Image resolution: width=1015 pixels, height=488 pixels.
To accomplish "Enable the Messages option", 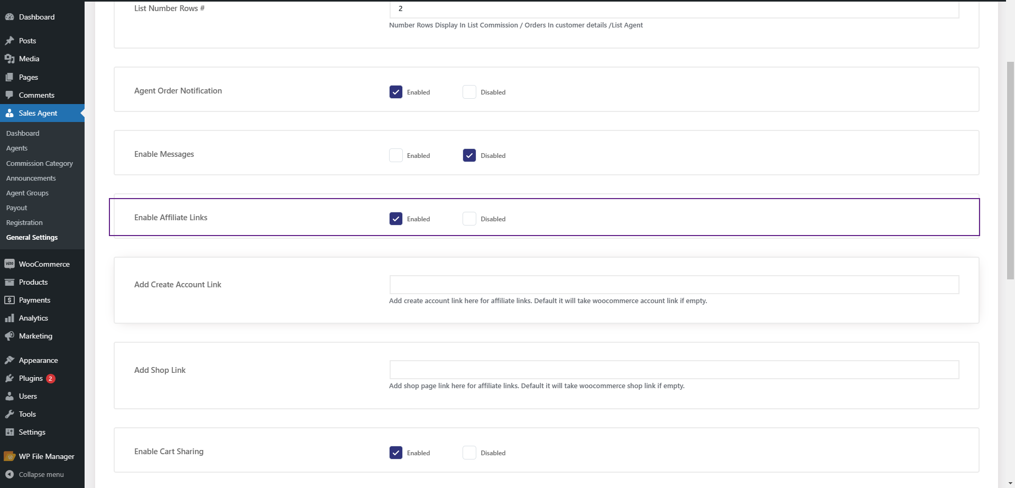I will (395, 155).
